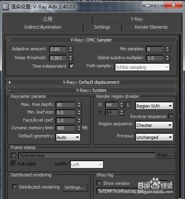Viewport: 185px width, 199px height.
Task: Select the Settings tab
Action: click(102, 27)
